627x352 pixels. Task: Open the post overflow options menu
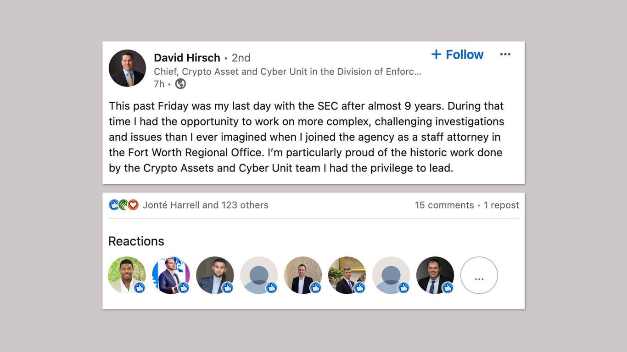(x=505, y=54)
